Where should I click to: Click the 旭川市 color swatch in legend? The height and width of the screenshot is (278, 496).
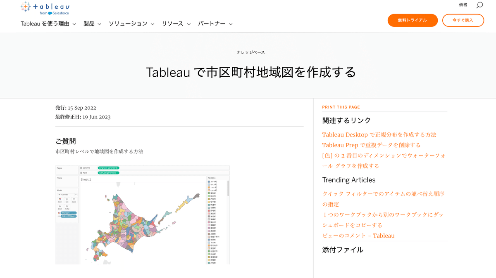pos(209,196)
